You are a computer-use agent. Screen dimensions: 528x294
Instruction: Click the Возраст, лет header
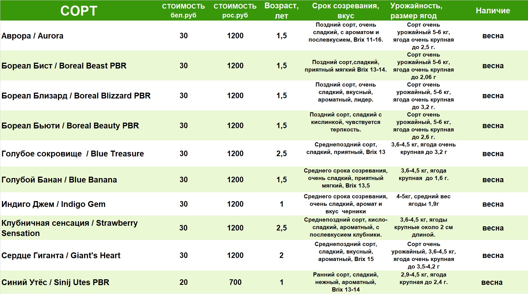281,11
